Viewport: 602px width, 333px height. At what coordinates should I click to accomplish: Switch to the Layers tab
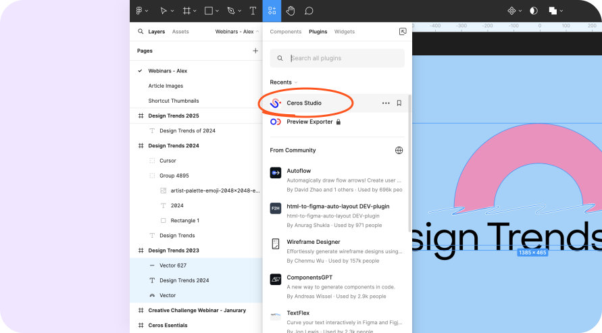(x=157, y=32)
